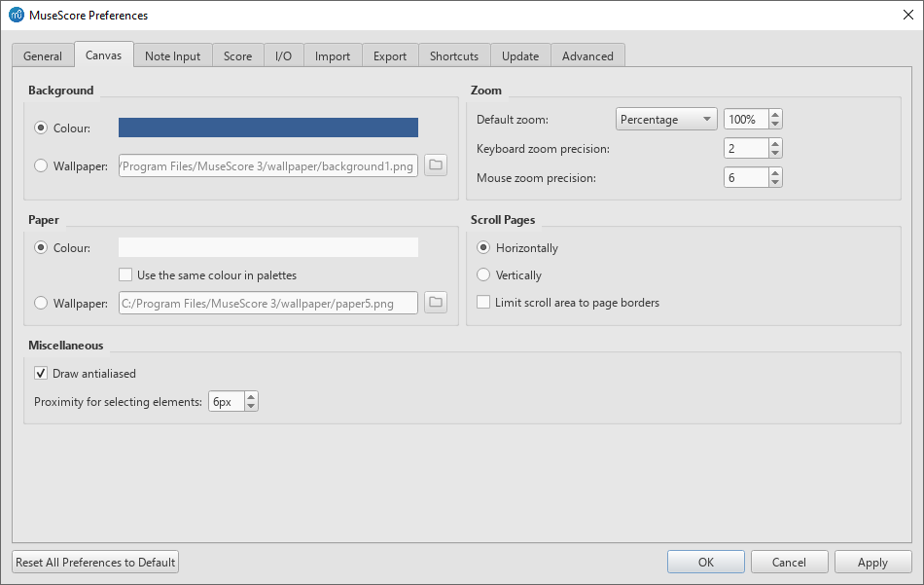The image size is (924, 585).
Task: Disable Draw antialiased
Action: coord(40,373)
